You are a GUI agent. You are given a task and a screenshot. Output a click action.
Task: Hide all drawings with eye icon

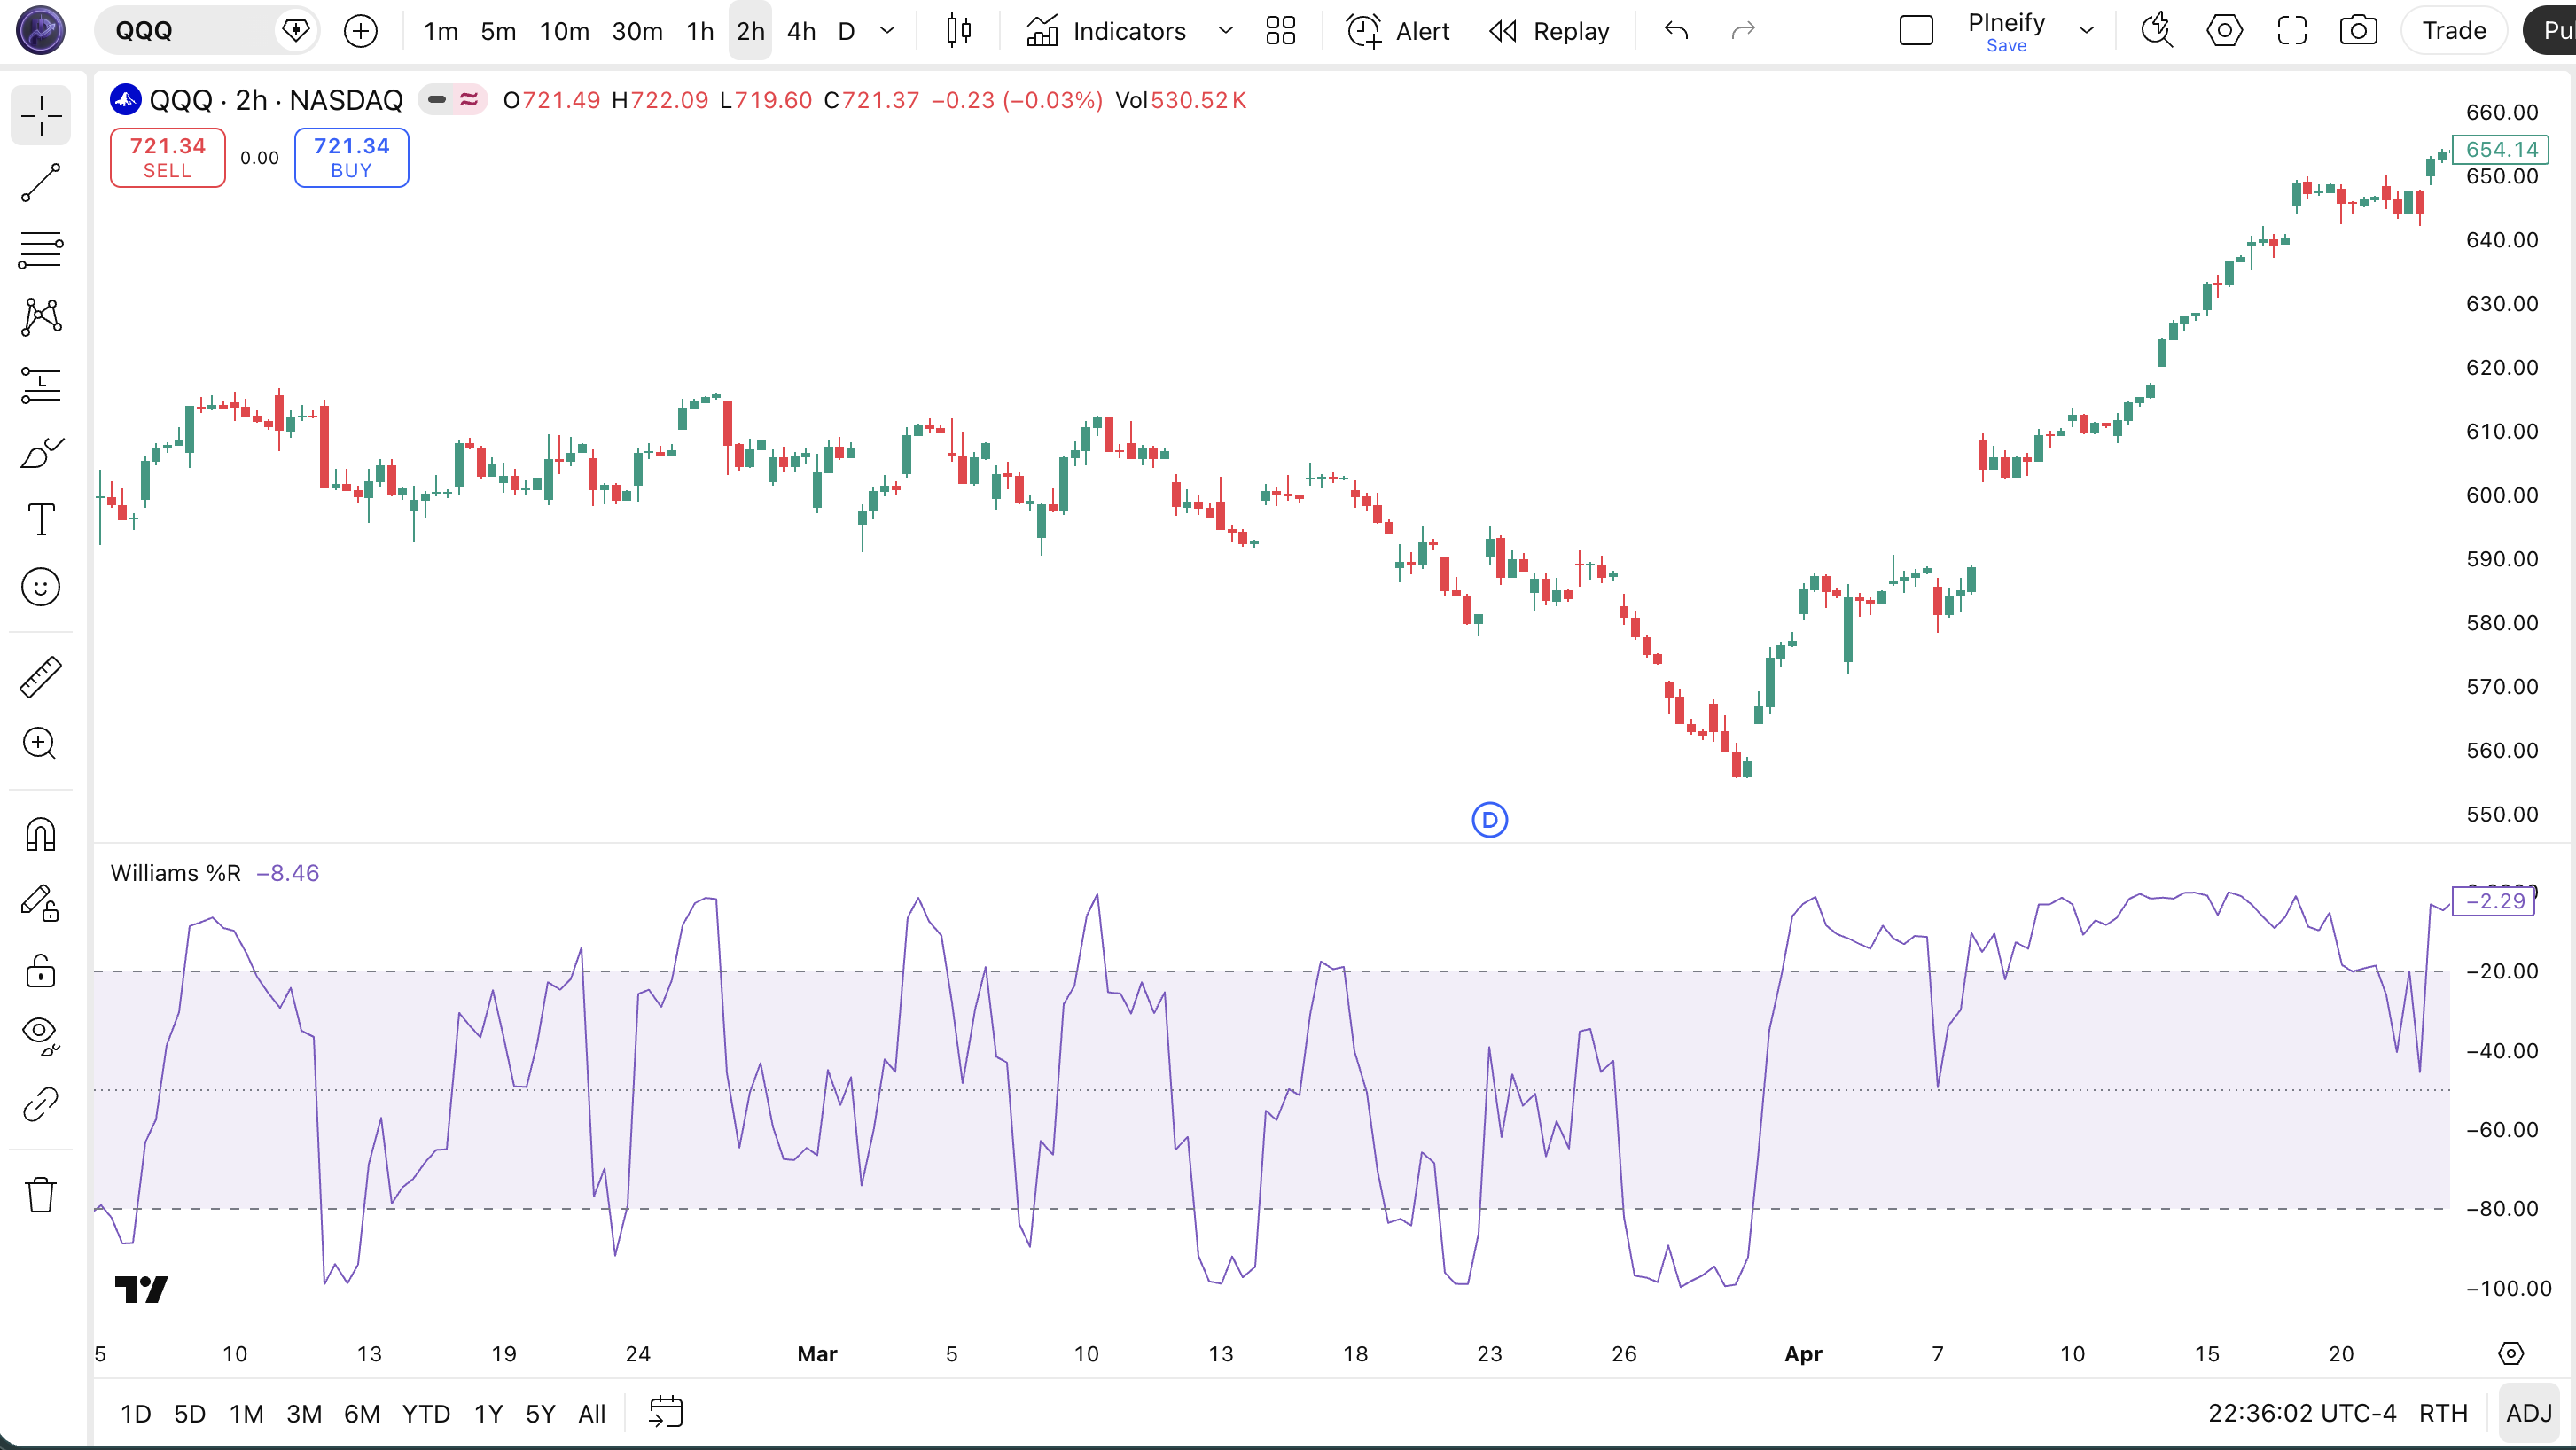pos(41,1037)
